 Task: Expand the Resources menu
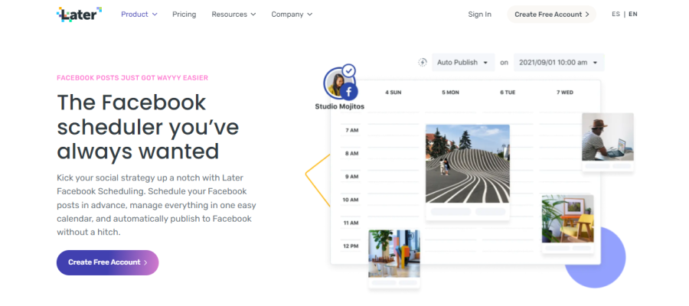click(x=233, y=15)
